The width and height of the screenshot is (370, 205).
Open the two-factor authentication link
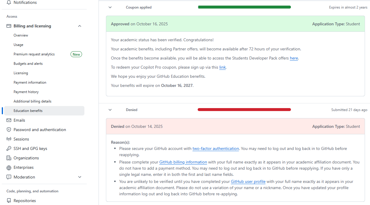click(216, 149)
